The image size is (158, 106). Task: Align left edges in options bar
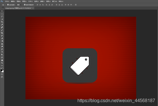[47, 5]
